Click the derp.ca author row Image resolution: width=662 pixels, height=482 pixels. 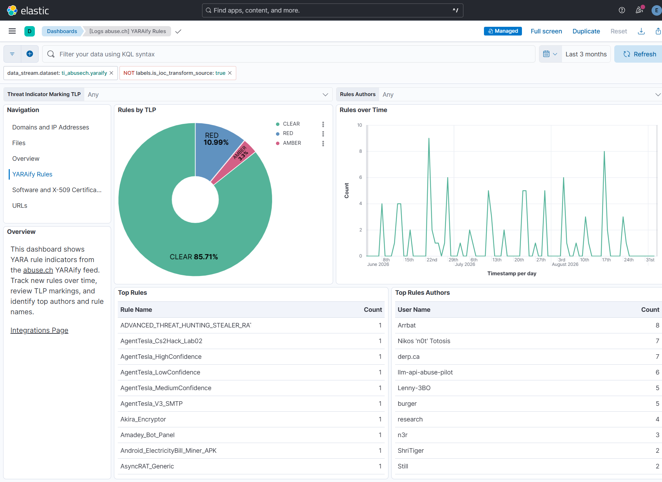pyautogui.click(x=529, y=357)
